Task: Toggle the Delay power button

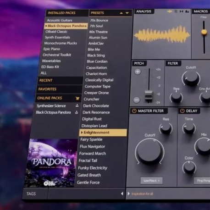Action: 182,111
